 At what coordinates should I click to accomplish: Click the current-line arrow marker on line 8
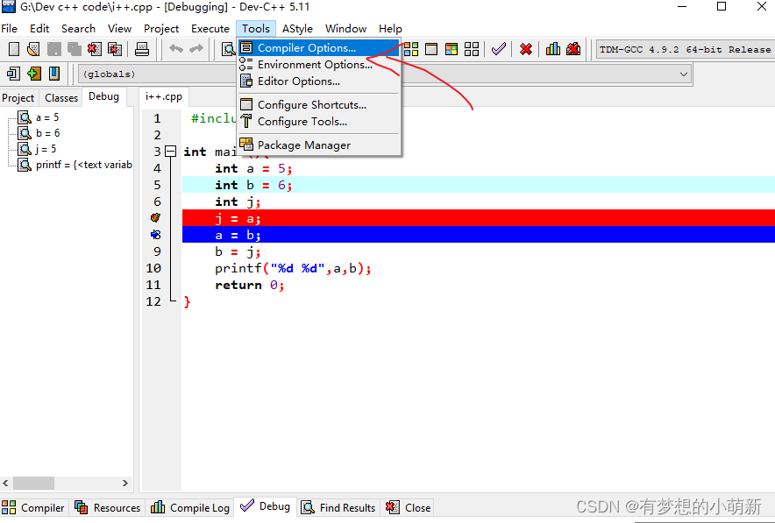(x=156, y=235)
